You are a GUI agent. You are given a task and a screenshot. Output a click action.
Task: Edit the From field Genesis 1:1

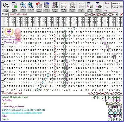point(117,4)
